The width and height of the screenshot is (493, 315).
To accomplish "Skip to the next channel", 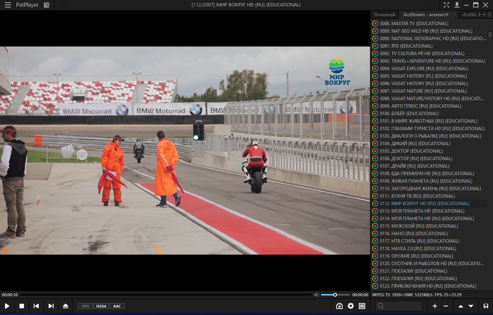I will [51, 306].
